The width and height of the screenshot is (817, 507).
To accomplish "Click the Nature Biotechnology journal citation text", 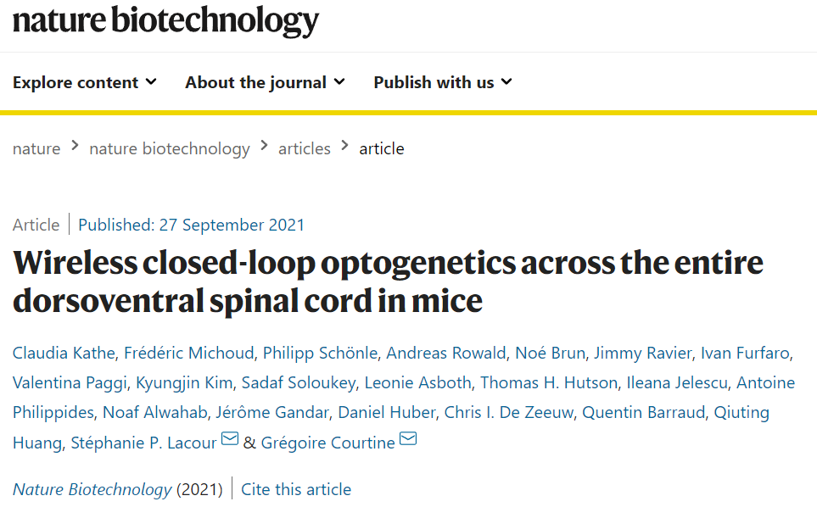I will click(92, 489).
